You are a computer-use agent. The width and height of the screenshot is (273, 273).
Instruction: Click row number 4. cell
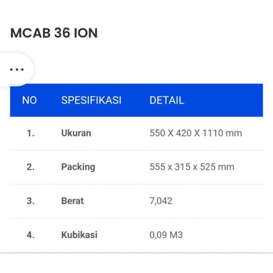[x=31, y=235]
